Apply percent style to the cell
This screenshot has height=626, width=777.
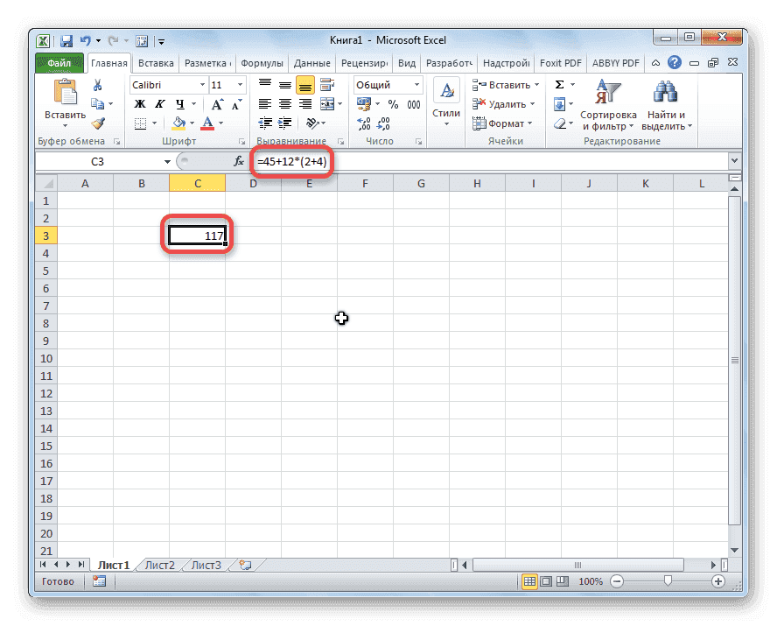click(394, 105)
